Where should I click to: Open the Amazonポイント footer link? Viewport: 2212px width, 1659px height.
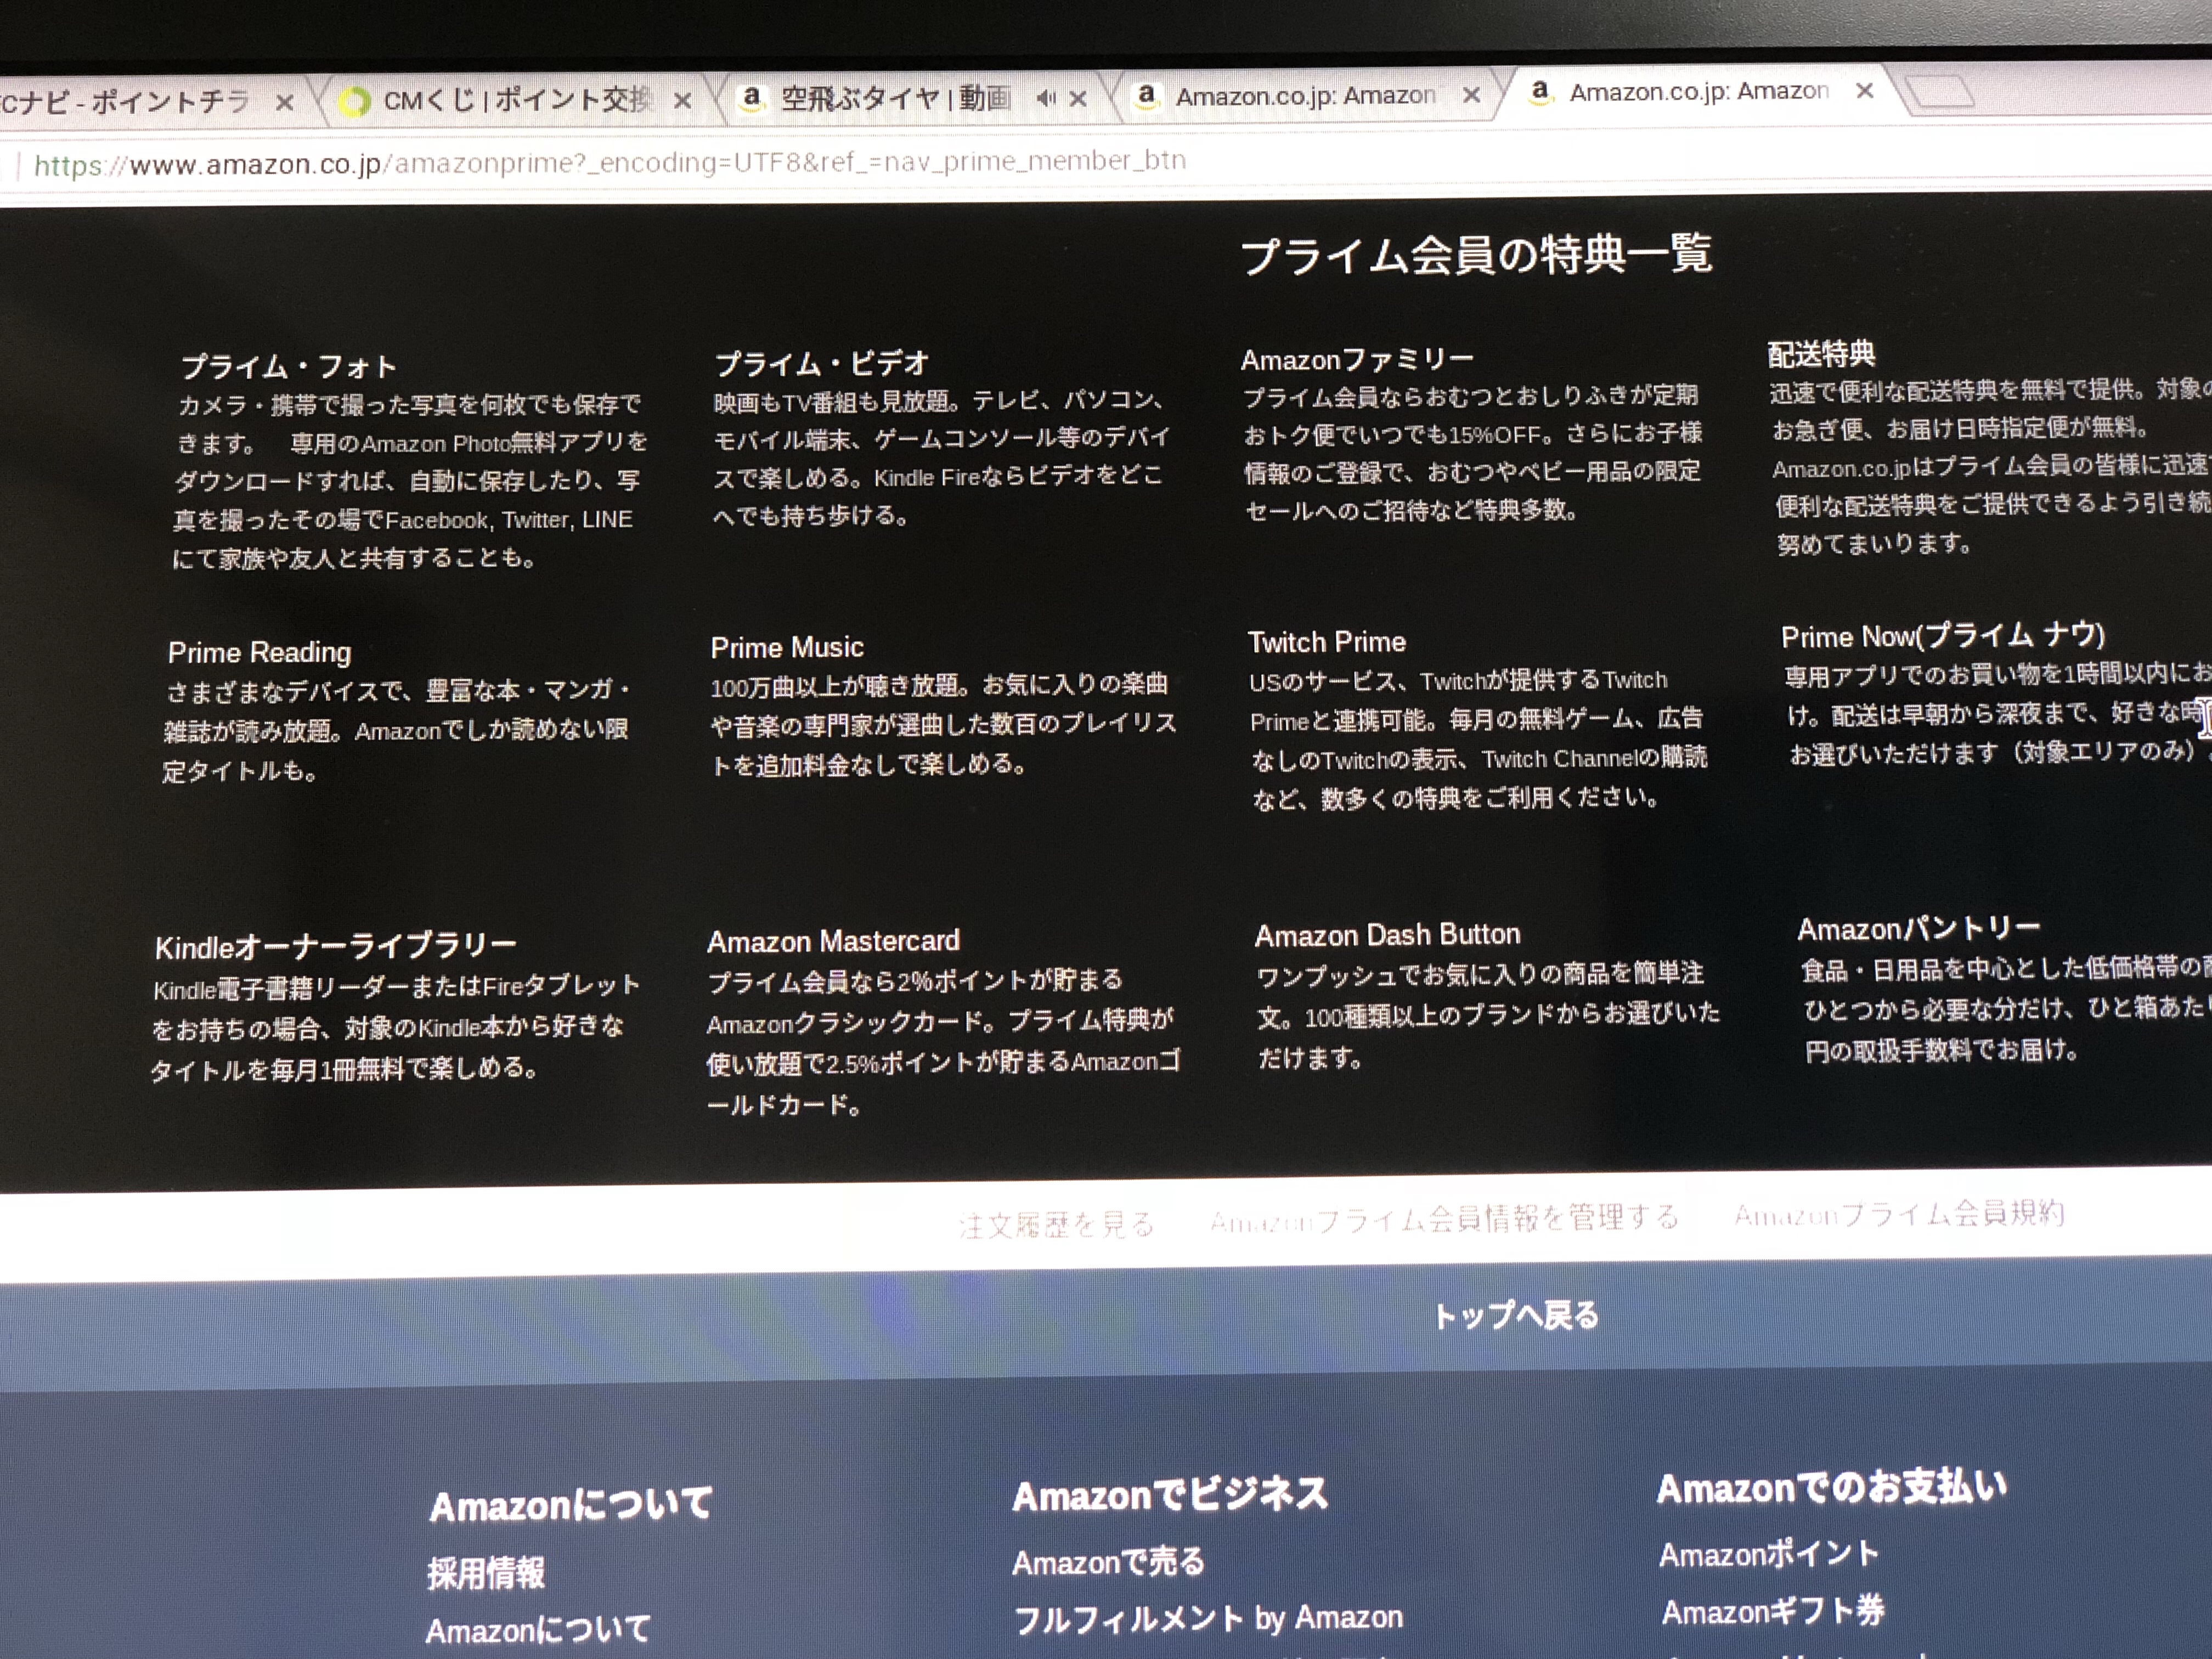1769,1554
